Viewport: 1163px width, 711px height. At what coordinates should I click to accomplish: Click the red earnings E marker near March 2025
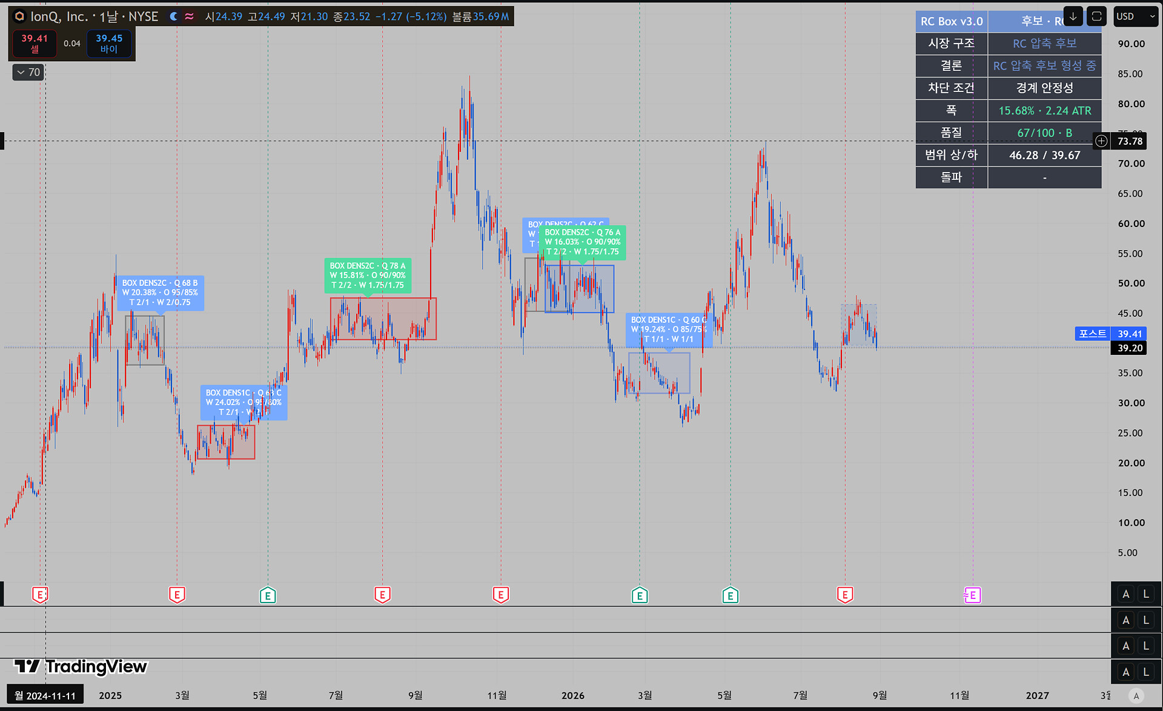pyautogui.click(x=177, y=595)
